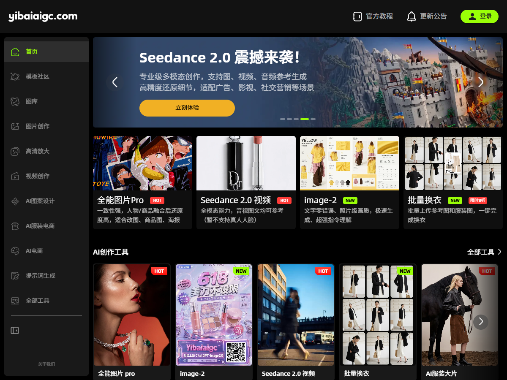
Task: Select the 模板社区 planet icon in sidebar
Action: [15, 76]
